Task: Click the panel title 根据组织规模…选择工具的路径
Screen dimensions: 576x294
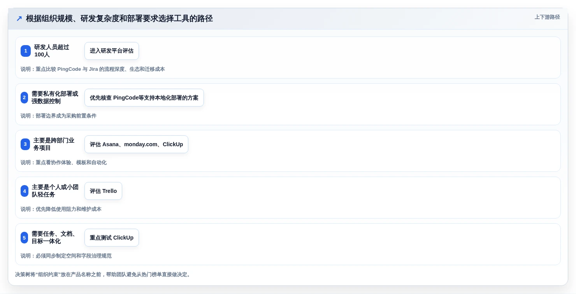Action: click(x=119, y=19)
